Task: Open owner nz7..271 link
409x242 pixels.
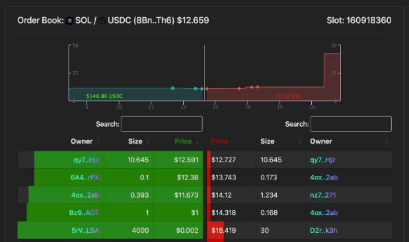Action: click(x=323, y=195)
